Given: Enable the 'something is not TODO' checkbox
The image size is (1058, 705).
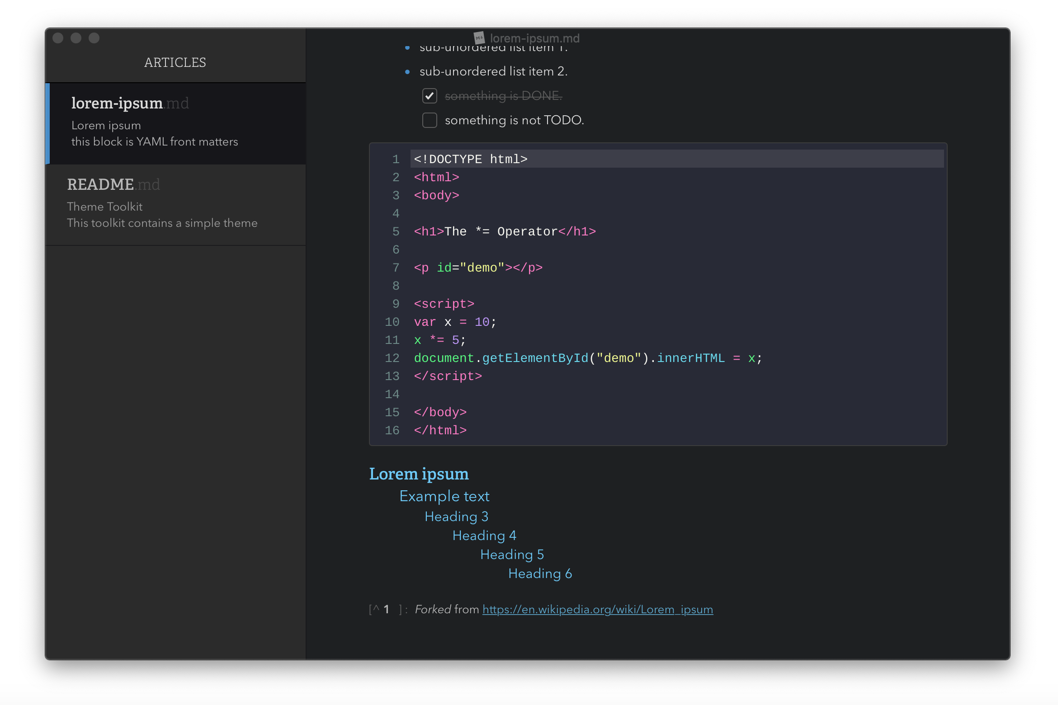Looking at the screenshot, I should point(430,120).
